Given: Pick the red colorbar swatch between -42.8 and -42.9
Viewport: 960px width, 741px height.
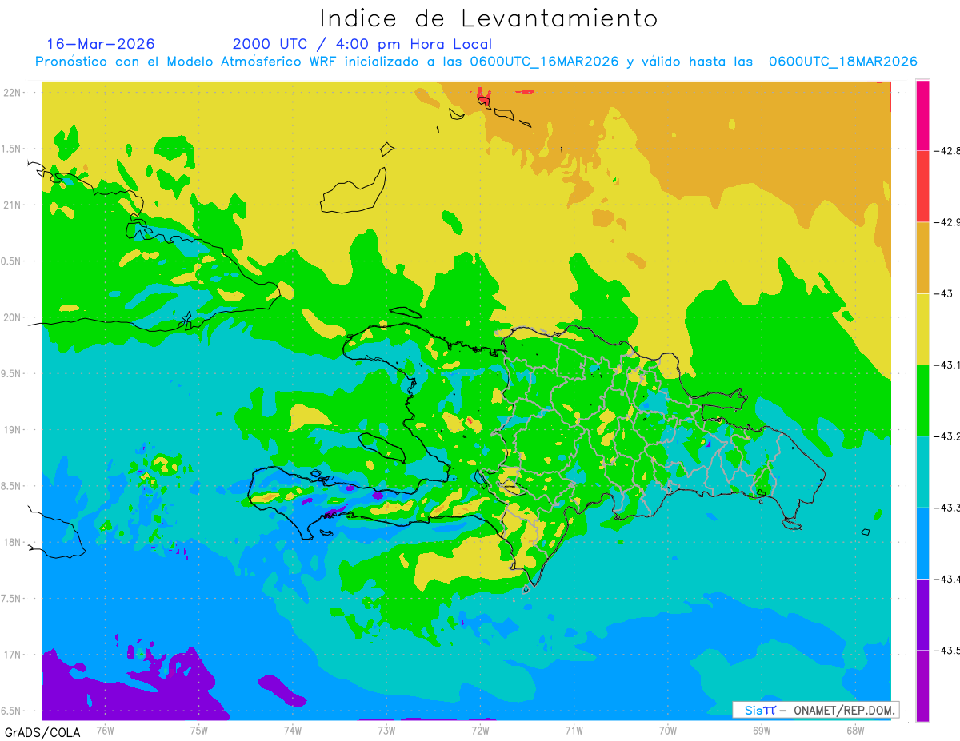Looking at the screenshot, I should [922, 186].
